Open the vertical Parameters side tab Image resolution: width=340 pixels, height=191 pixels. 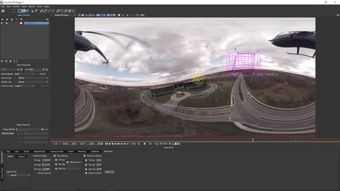[2, 158]
